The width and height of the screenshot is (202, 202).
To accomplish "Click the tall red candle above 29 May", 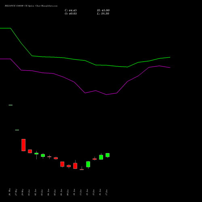I will pyautogui.click(x=23, y=145).
